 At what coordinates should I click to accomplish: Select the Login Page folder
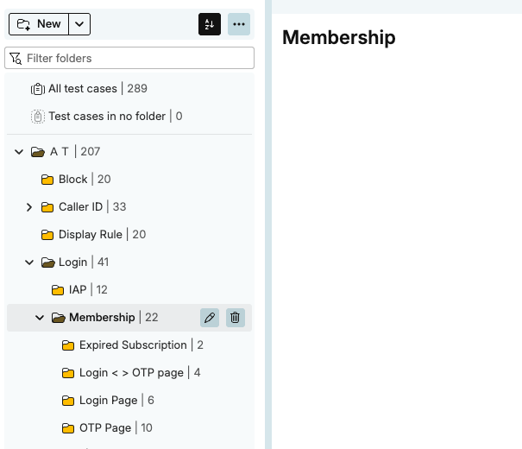[x=108, y=401]
